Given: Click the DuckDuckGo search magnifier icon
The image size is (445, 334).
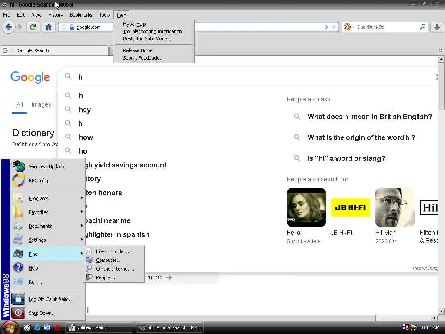Looking at the screenshot, I should (422, 27).
